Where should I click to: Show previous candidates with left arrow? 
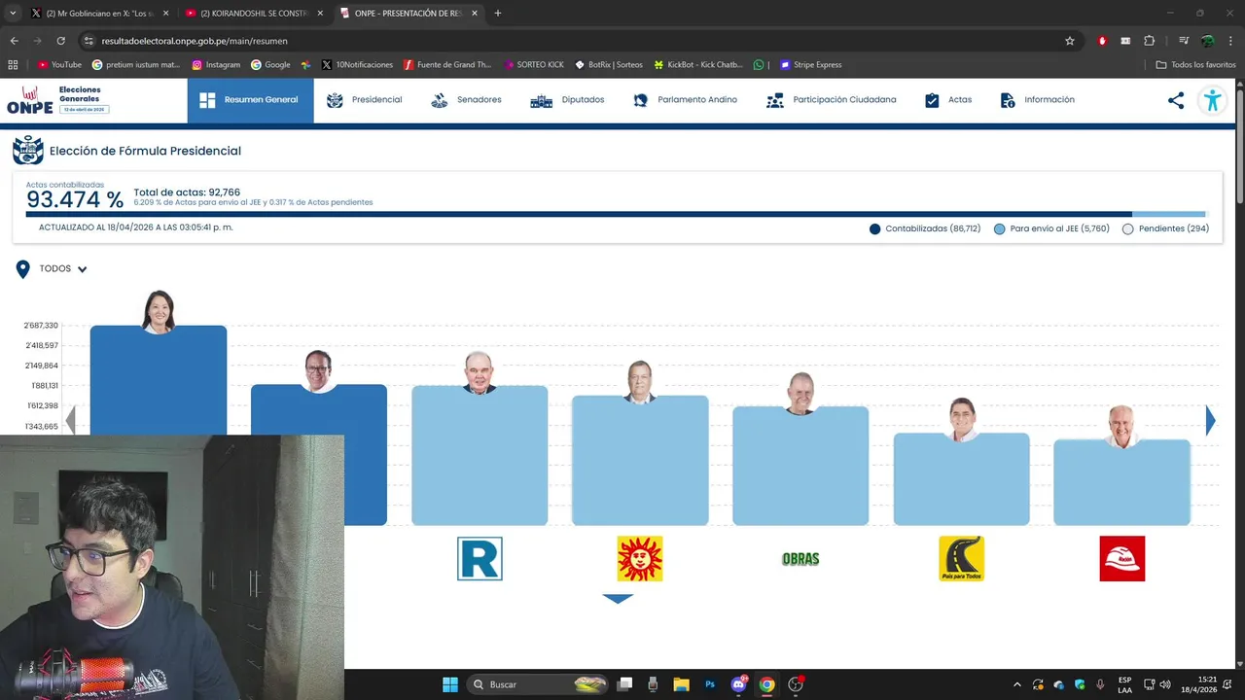coord(70,420)
